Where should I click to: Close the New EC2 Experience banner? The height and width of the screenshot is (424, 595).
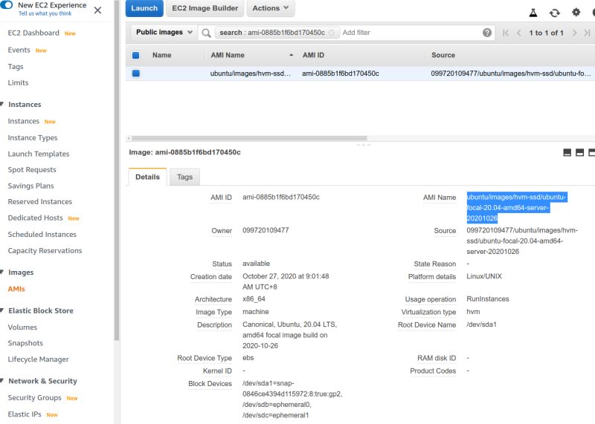click(x=97, y=10)
